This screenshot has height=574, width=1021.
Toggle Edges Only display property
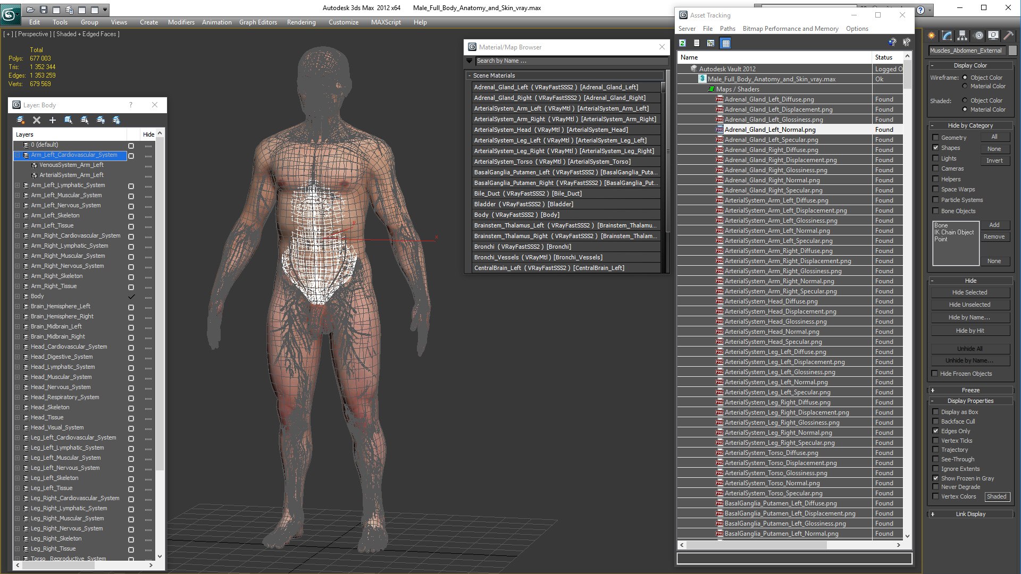(935, 431)
